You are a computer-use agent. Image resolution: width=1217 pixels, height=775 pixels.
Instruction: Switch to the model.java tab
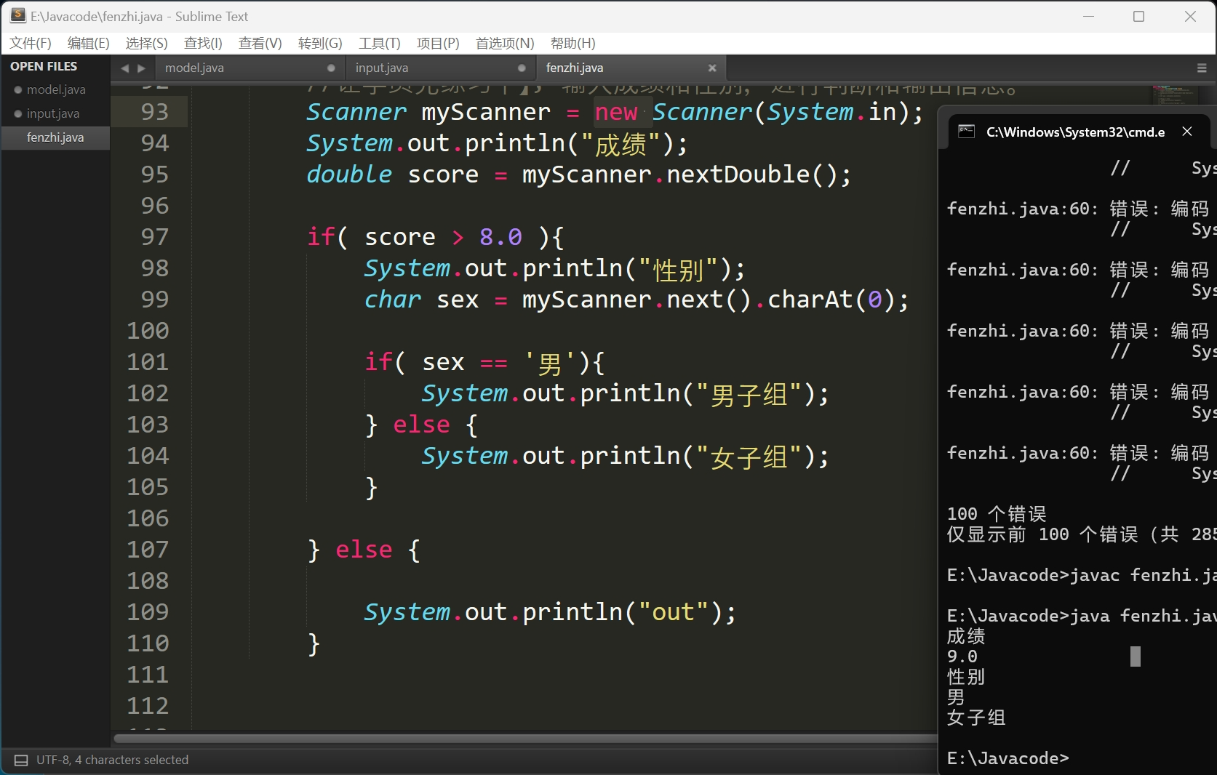coord(194,68)
